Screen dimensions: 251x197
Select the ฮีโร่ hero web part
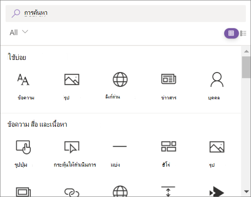(x=168, y=154)
